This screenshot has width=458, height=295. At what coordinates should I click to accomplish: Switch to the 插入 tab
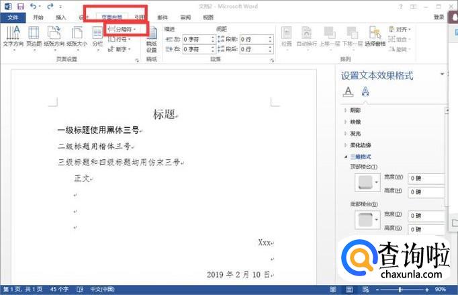[60, 17]
